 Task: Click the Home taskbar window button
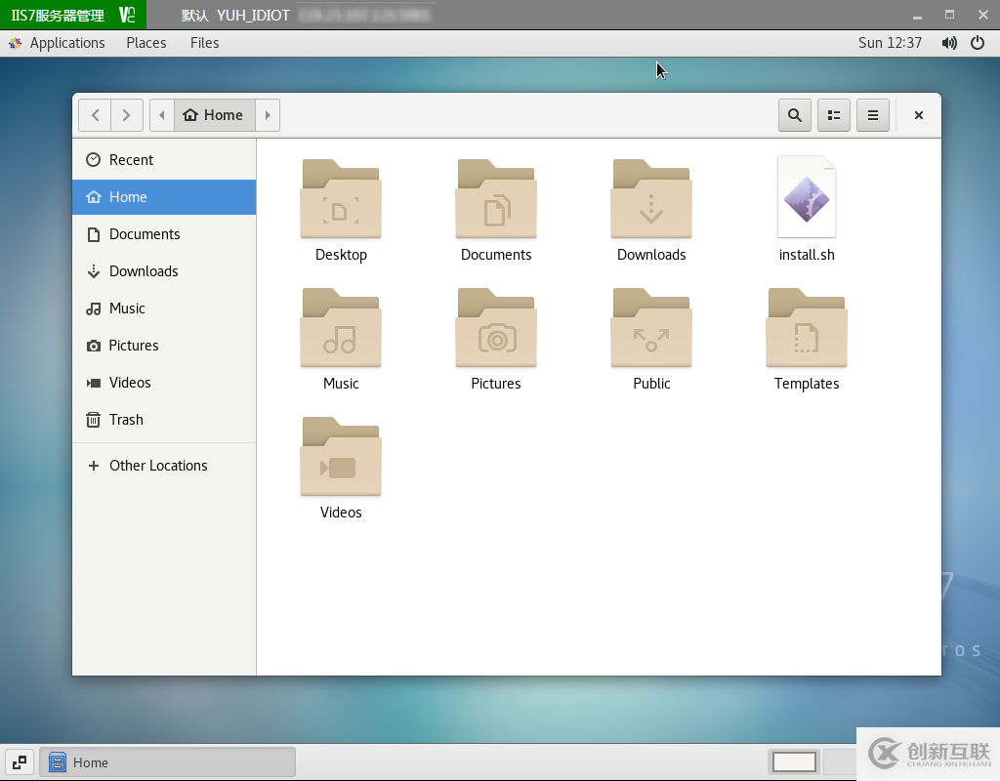(168, 762)
